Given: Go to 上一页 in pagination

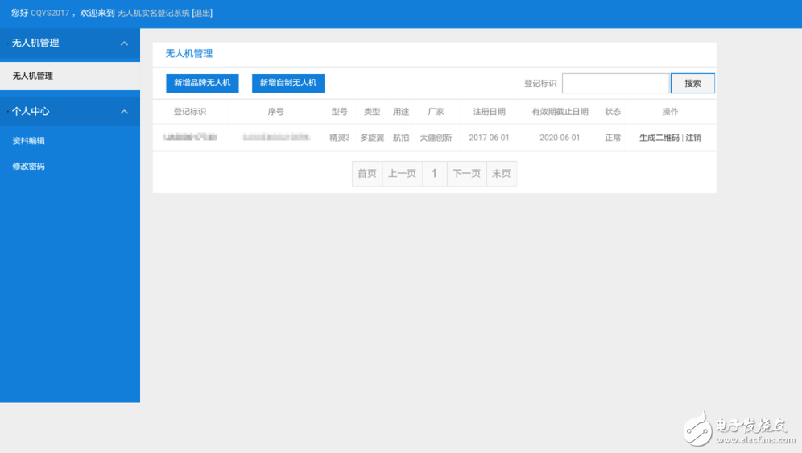Looking at the screenshot, I should (x=402, y=174).
